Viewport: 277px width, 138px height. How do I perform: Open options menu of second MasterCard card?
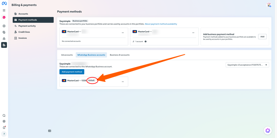coord(193,33)
